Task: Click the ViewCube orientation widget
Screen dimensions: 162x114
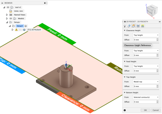Action: tap(152, 11)
